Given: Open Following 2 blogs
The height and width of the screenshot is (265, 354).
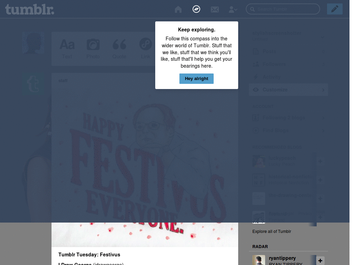Looking at the screenshot, I should (288, 118).
